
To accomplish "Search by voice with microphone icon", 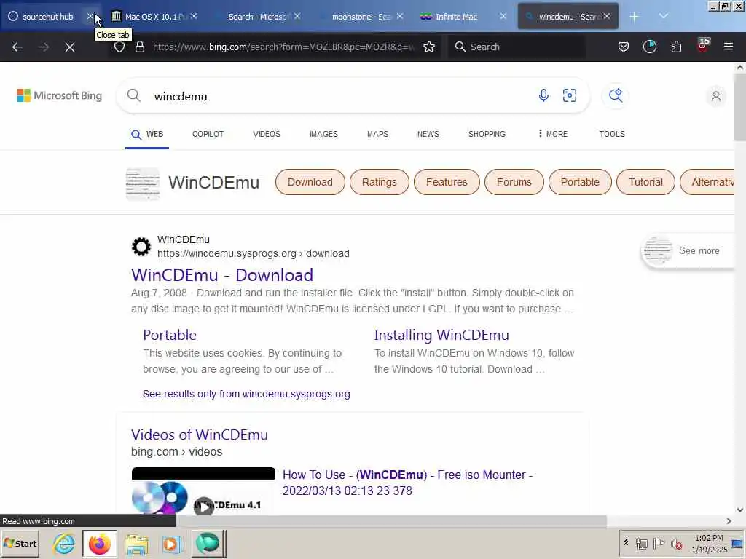I will [543, 95].
